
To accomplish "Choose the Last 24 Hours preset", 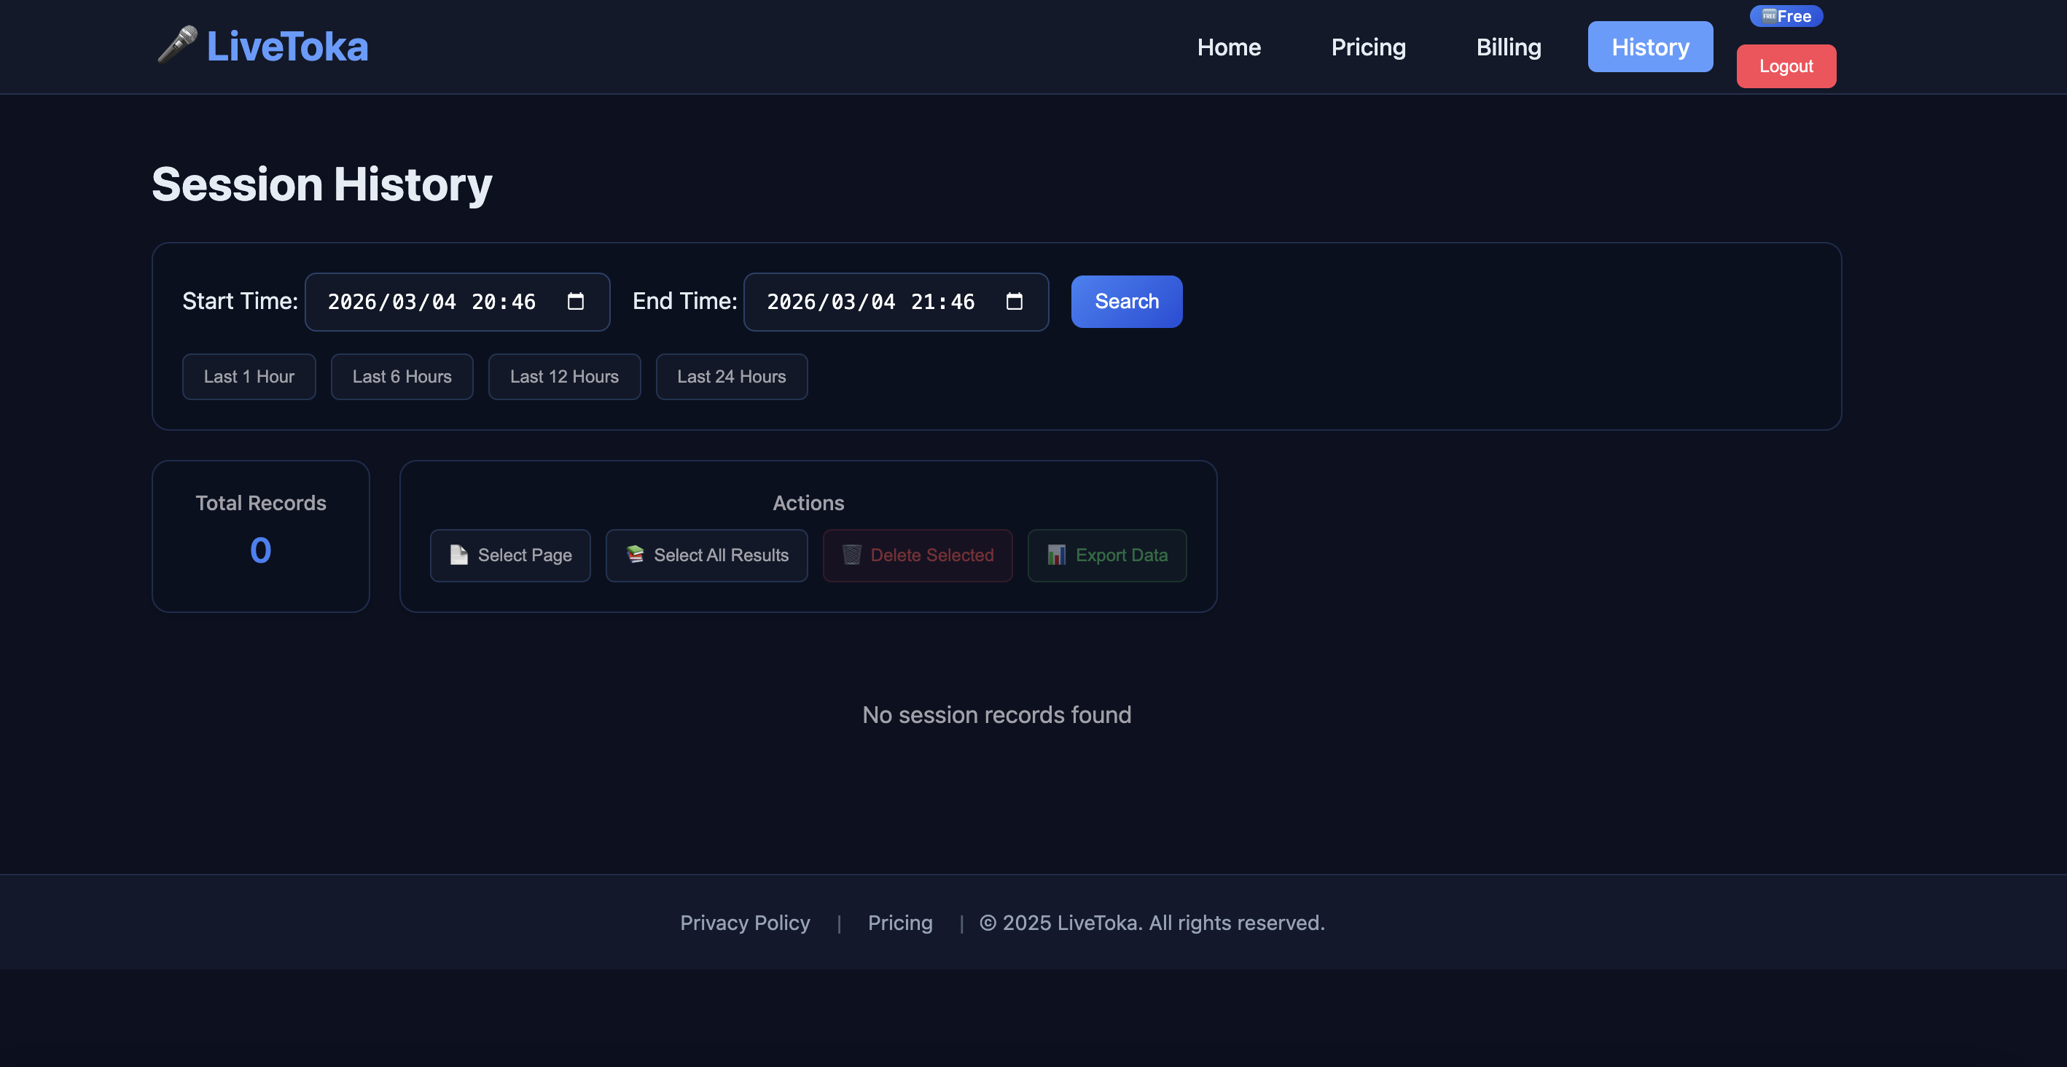I will pos(731,377).
